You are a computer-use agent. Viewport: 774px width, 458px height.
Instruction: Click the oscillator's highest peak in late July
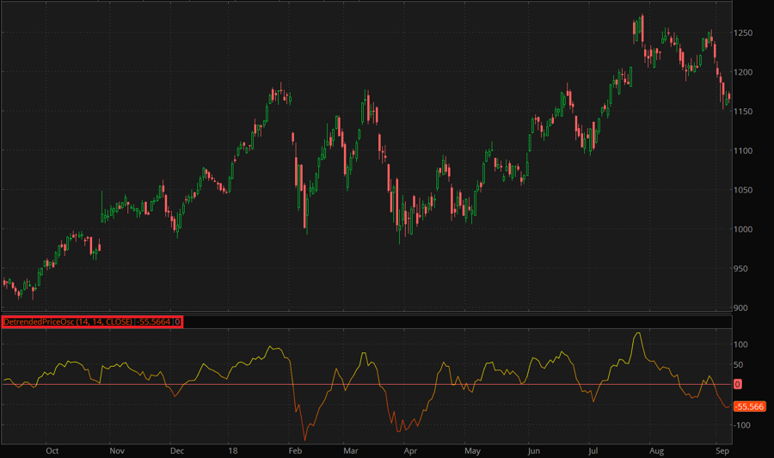coord(637,333)
